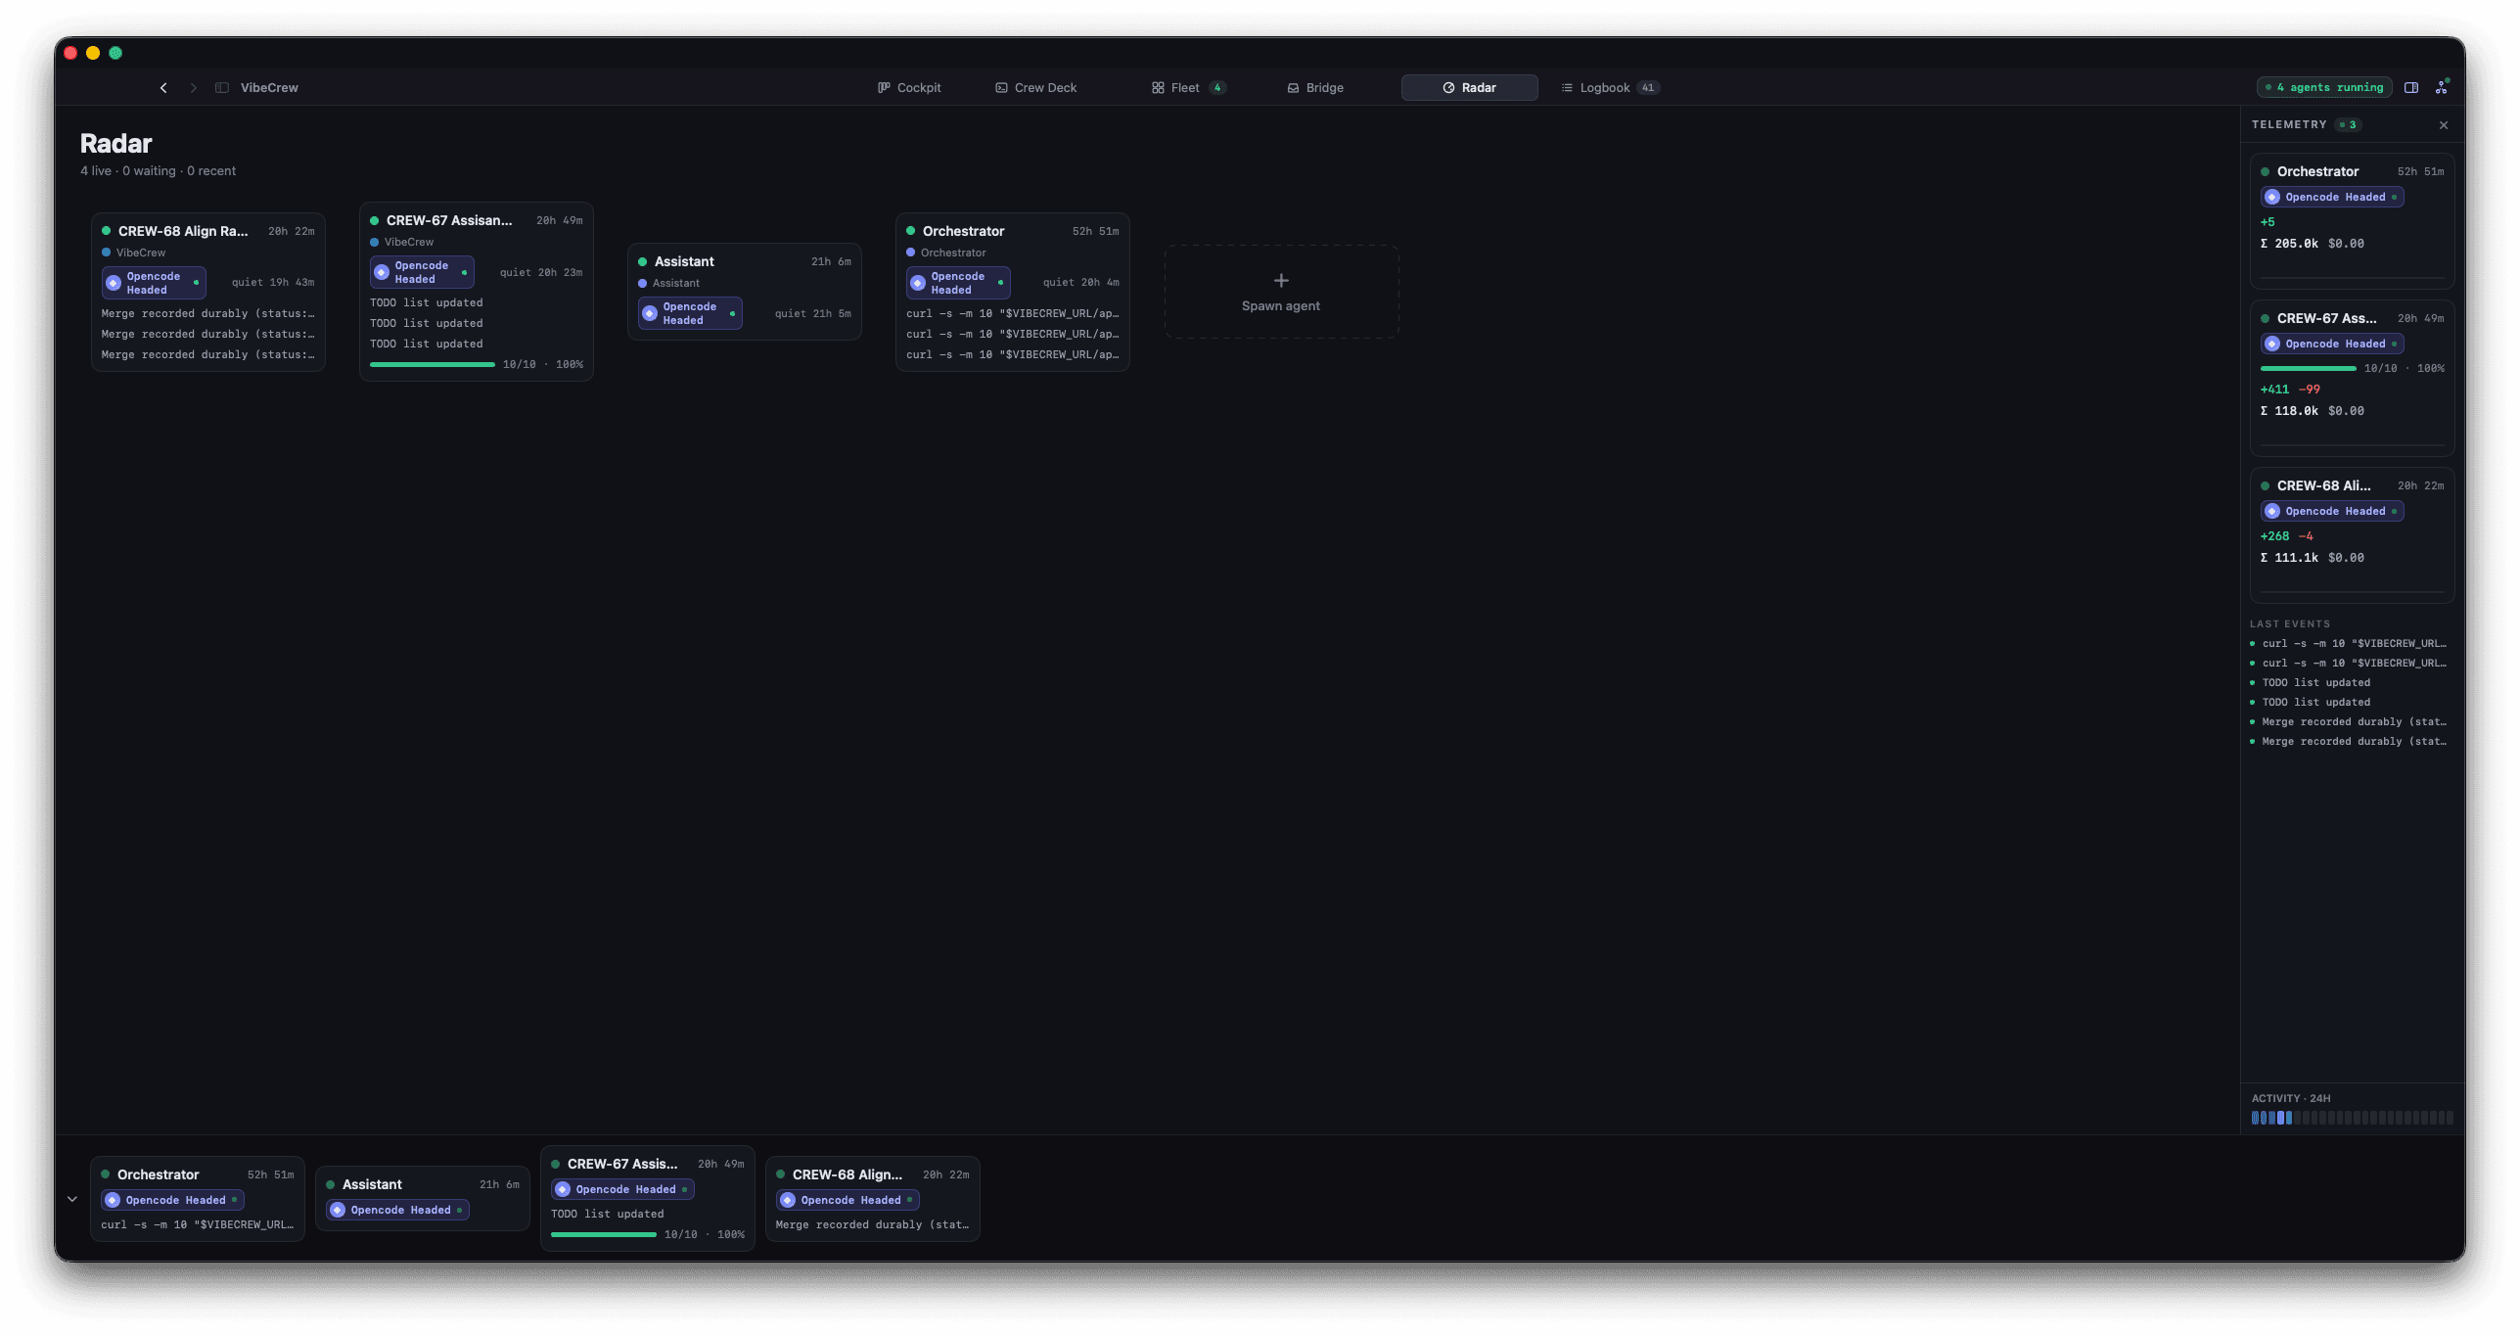This screenshot has width=2520, height=1334.
Task: Click Opencode Headed badge in Orchestrator radar card
Action: 958,283
